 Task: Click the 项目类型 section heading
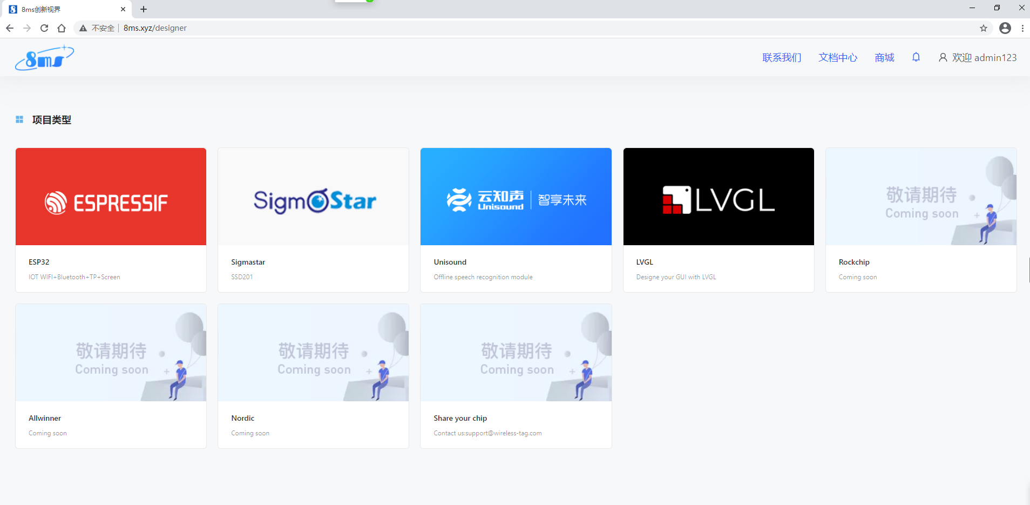coord(52,120)
